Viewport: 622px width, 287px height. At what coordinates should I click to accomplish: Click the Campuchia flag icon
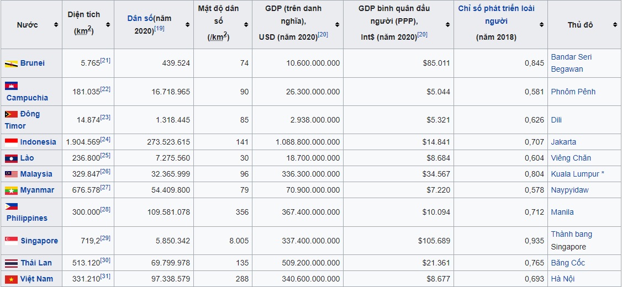click(11, 86)
